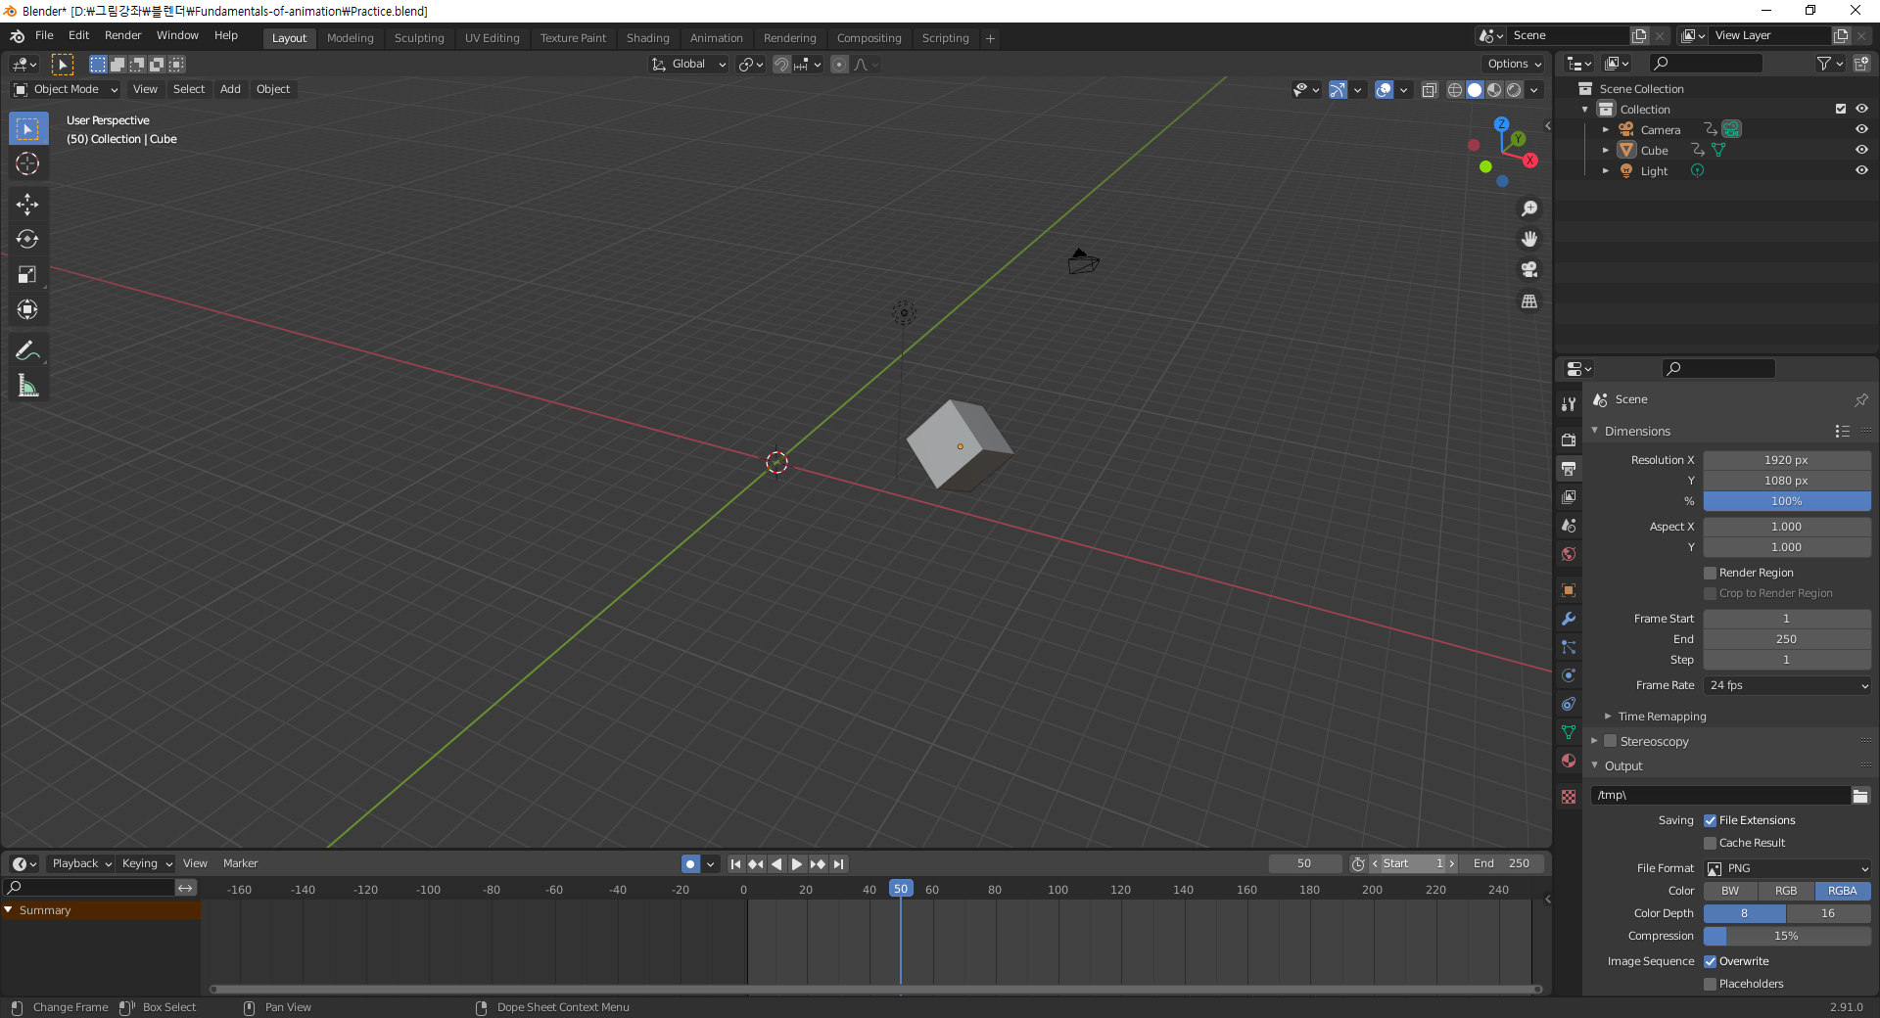
Task: Open the Modifier properties wrench tab
Action: 1569,619
